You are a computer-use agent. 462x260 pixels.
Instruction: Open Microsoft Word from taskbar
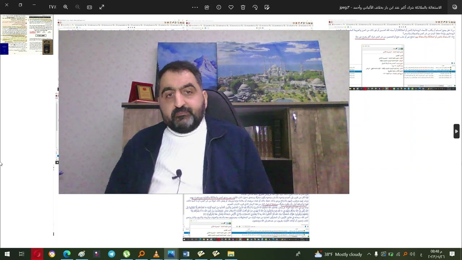click(x=186, y=254)
